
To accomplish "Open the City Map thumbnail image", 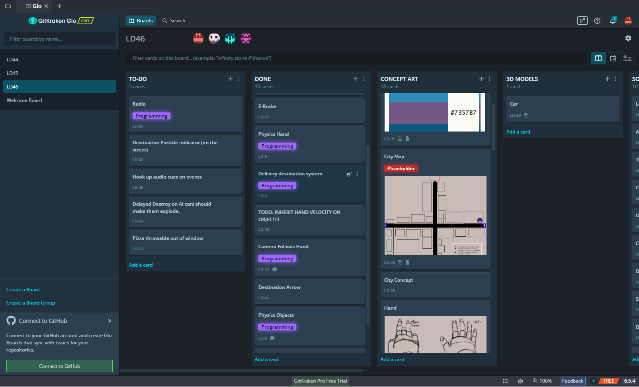I will click(435, 216).
